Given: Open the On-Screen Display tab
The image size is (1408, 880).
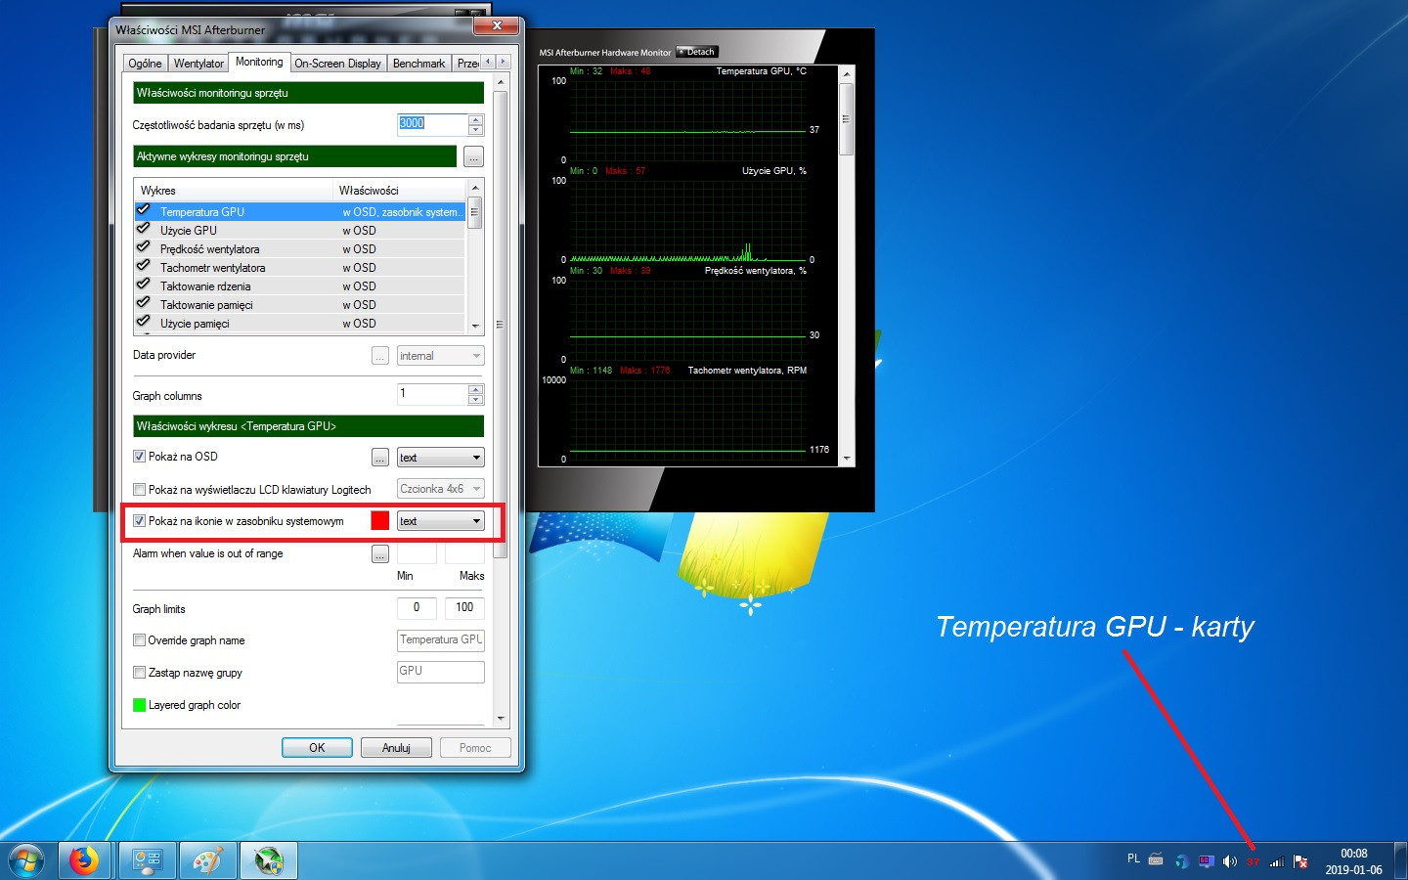Looking at the screenshot, I should (337, 64).
